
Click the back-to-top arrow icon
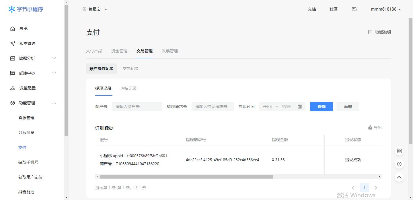point(399,177)
